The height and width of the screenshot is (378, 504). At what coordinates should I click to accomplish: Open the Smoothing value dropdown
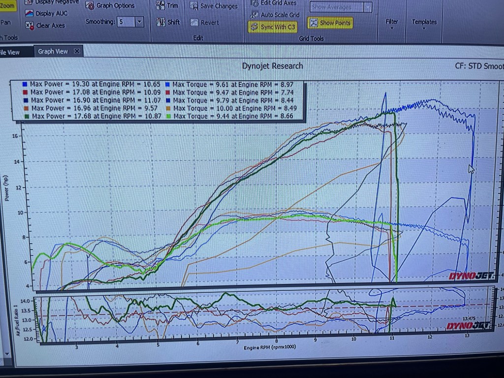click(139, 22)
